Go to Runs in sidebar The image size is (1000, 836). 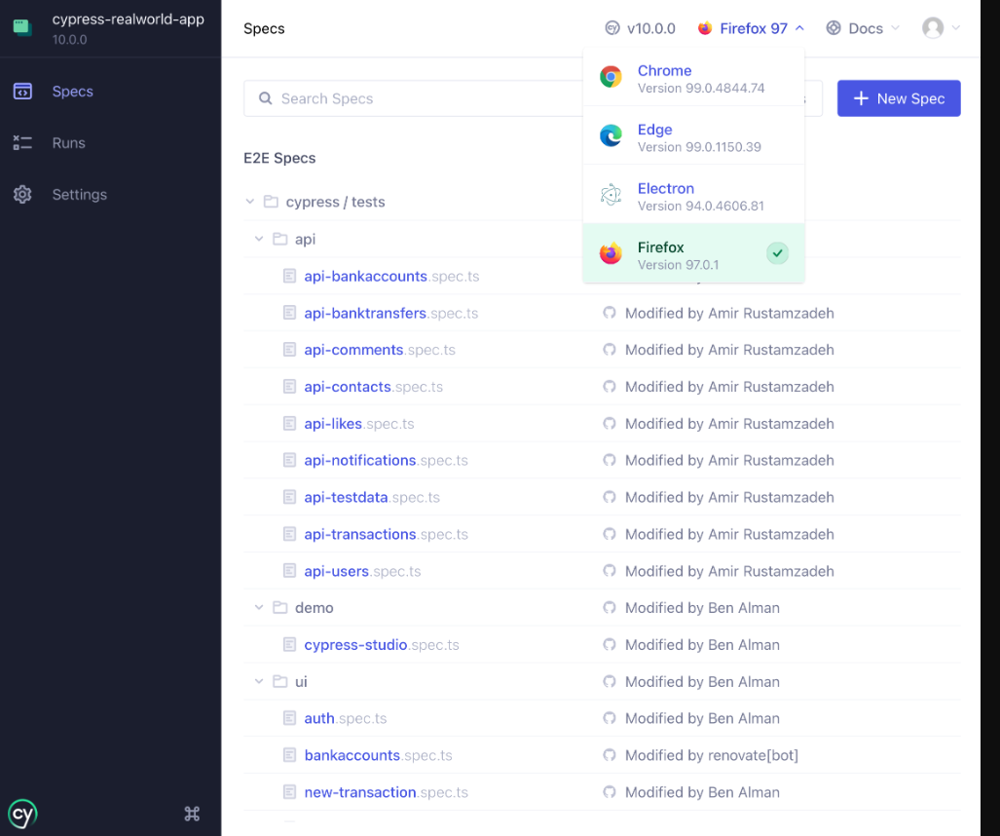coord(68,143)
